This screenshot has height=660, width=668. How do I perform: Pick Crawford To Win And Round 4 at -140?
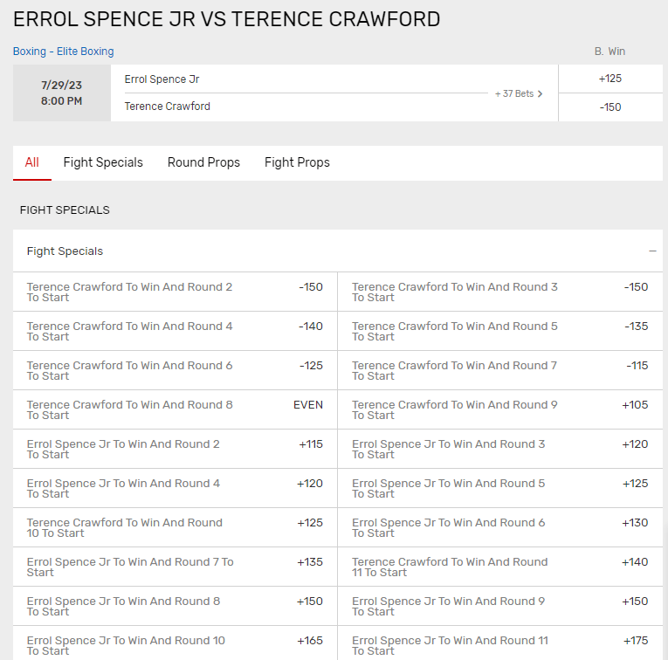(176, 331)
